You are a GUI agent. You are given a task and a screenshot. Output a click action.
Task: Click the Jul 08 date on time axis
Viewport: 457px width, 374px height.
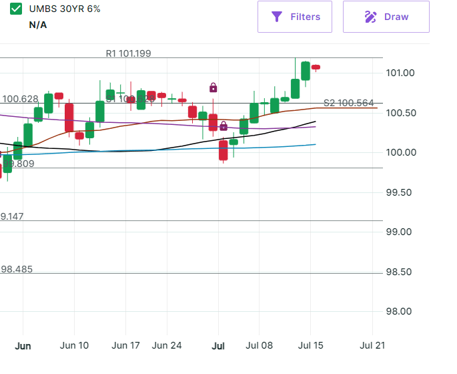[x=259, y=345]
